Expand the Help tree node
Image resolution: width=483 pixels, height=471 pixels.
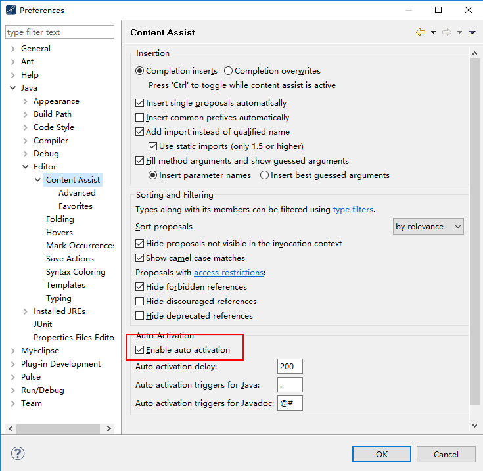(x=13, y=75)
